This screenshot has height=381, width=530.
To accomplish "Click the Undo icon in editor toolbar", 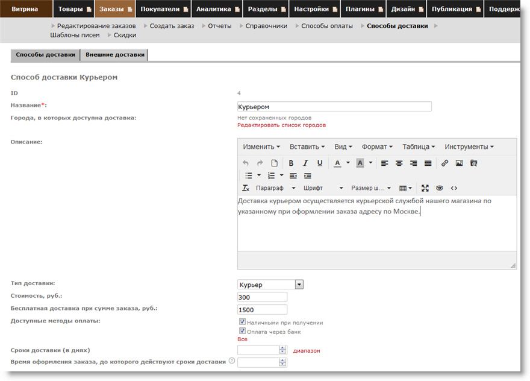I will tap(245, 163).
